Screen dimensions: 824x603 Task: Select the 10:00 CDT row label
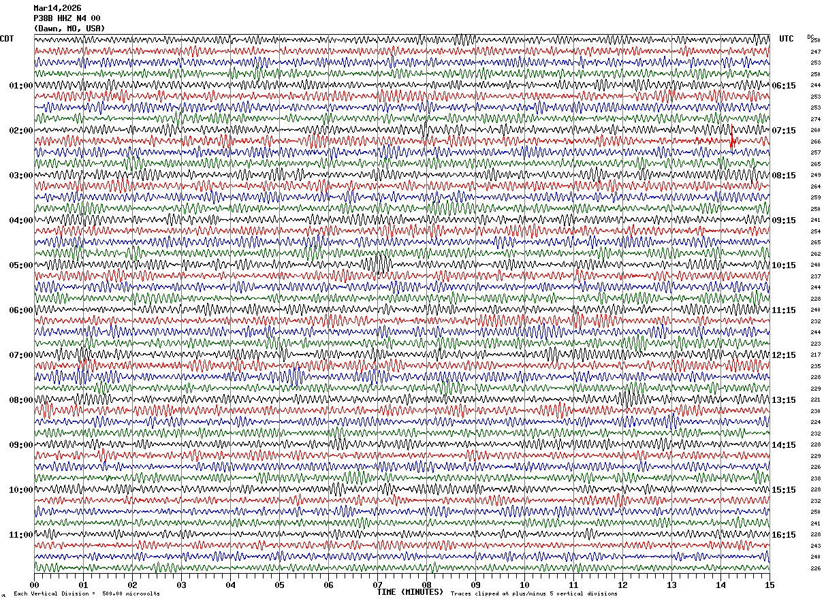point(20,490)
